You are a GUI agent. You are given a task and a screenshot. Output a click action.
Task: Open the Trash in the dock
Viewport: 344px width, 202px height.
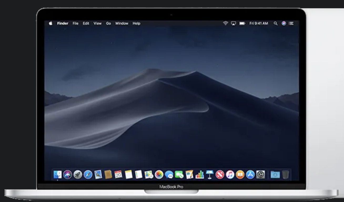(x=286, y=174)
